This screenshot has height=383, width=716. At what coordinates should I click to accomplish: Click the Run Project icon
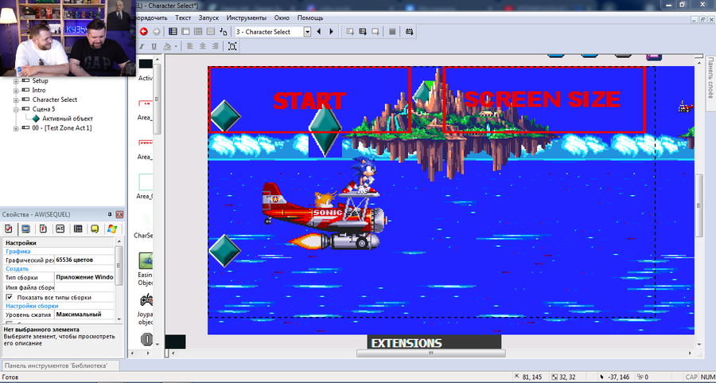[x=350, y=32]
